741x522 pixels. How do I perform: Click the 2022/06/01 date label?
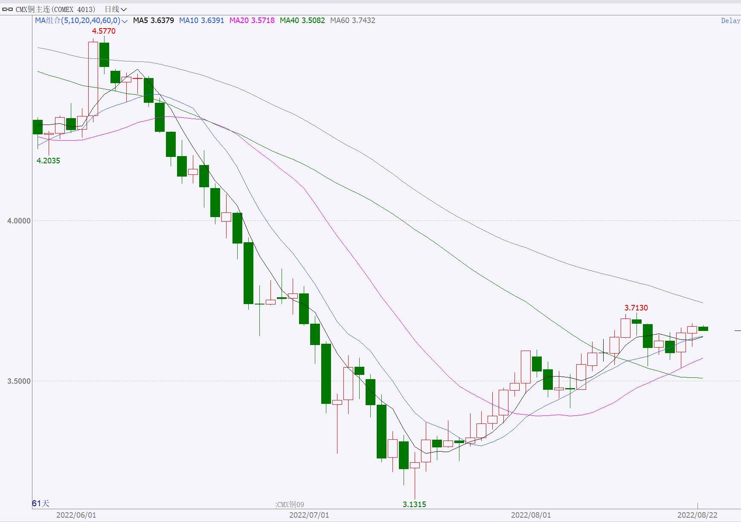(76, 515)
